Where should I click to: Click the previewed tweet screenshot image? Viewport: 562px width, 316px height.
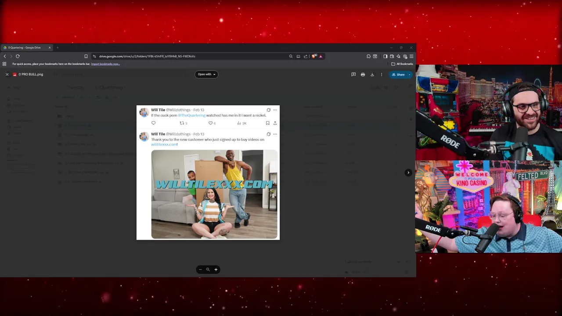(208, 172)
